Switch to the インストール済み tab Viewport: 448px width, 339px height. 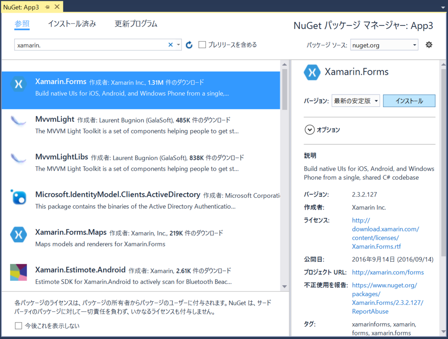click(72, 24)
